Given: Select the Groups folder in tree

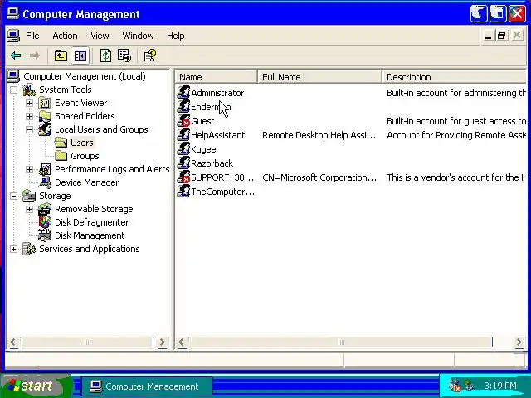Looking at the screenshot, I should 85,156.
